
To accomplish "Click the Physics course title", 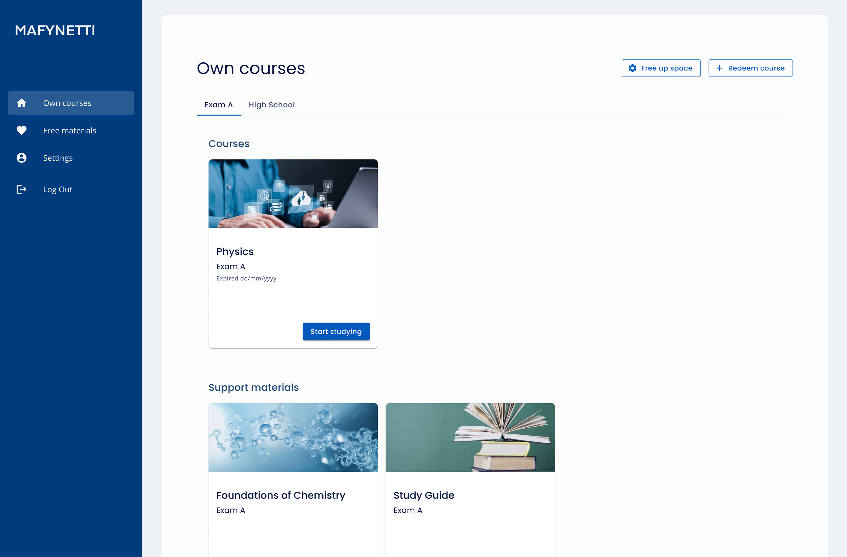I will click(235, 252).
